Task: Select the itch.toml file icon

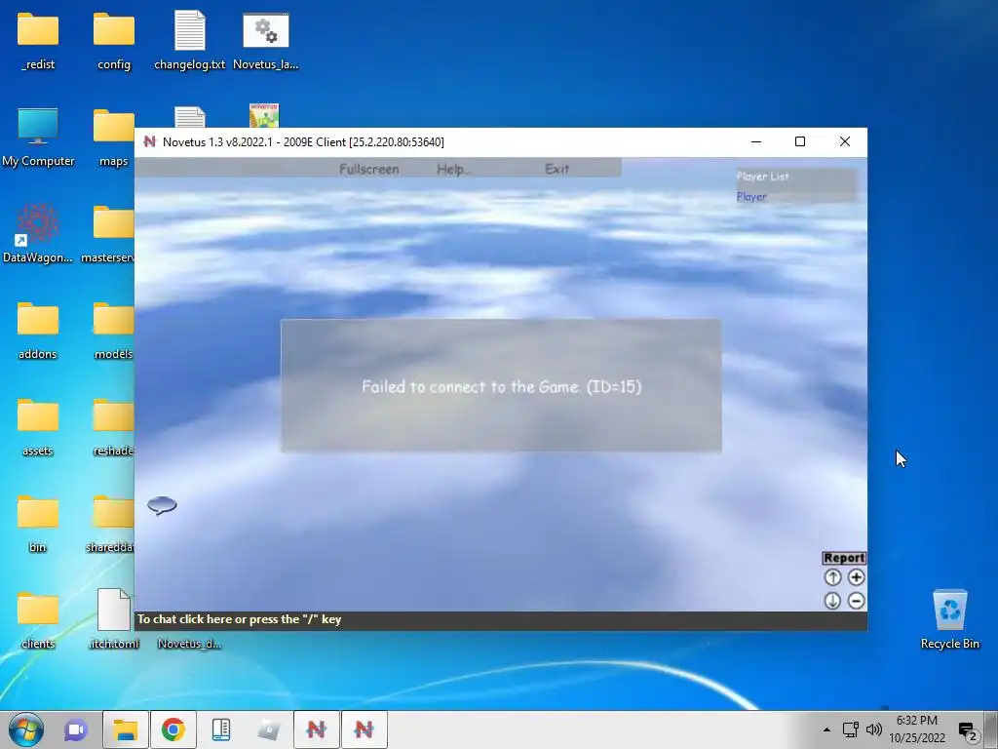Action: [114, 619]
